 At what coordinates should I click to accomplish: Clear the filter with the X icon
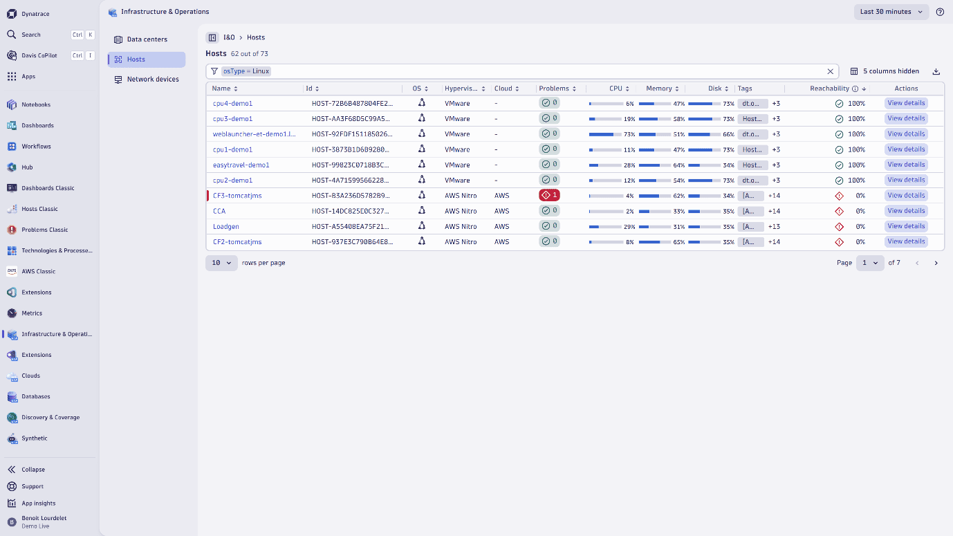(x=831, y=71)
